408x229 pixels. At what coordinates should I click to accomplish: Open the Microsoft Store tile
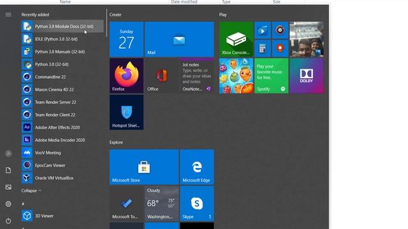pyautogui.click(x=144, y=167)
